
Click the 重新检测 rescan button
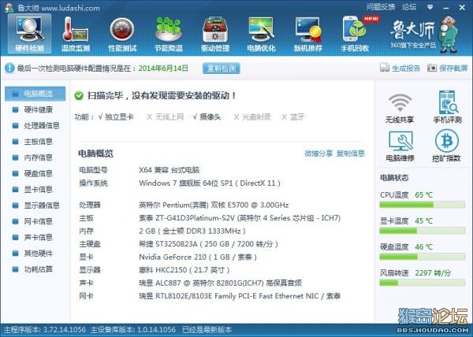[222, 69]
